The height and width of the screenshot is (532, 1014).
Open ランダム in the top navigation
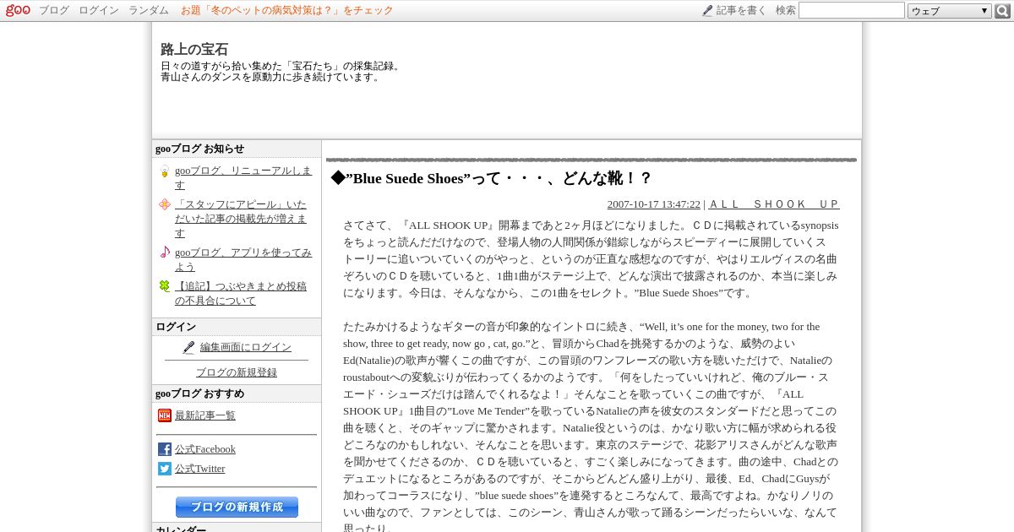(149, 10)
